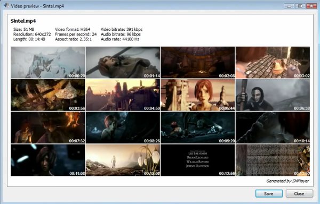320x204 pixels.
Task: Select the snowdrop flower thumbnail at 00:12:02
Action: tap(123, 160)
